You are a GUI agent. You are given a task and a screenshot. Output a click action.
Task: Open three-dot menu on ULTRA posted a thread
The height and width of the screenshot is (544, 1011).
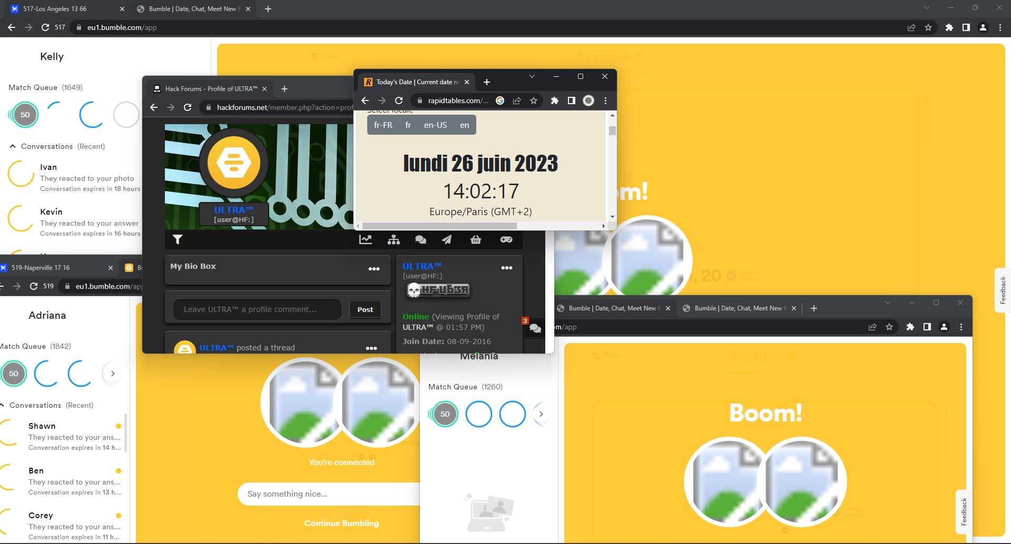371,348
